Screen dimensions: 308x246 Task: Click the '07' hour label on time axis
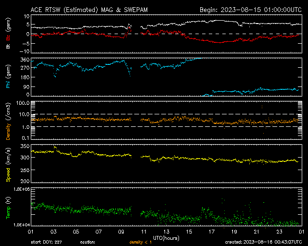point(99,232)
